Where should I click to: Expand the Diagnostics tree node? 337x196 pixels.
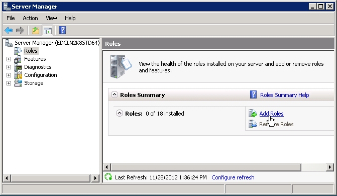click(x=9, y=67)
